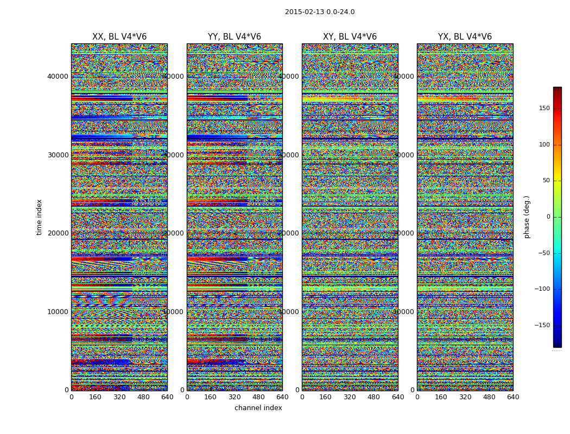
Task: Click the 40000 tick label of the XX plot
Action: [58, 76]
